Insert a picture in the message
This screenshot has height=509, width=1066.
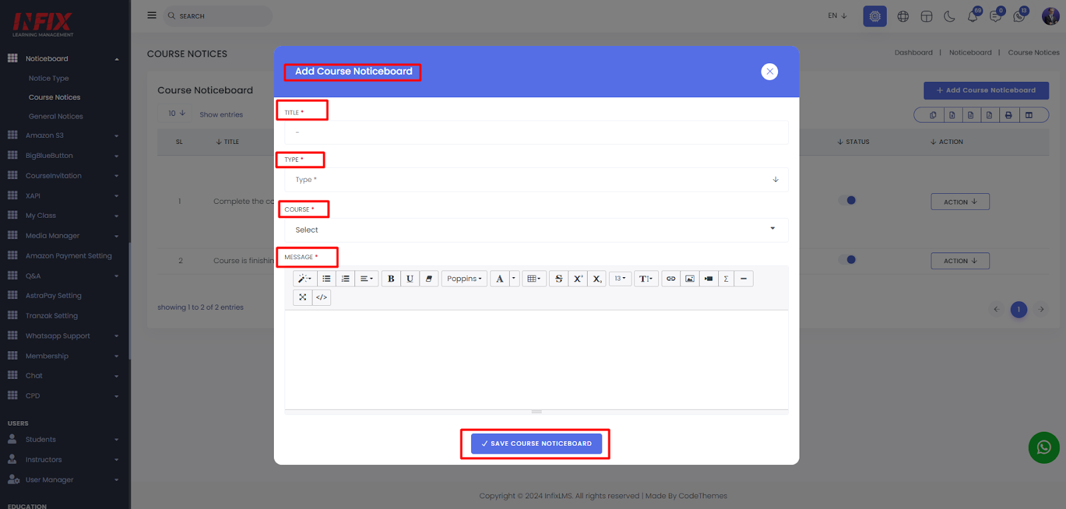(690, 278)
